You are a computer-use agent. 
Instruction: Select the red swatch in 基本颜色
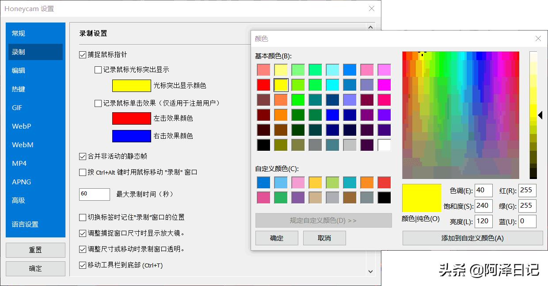tap(263, 84)
